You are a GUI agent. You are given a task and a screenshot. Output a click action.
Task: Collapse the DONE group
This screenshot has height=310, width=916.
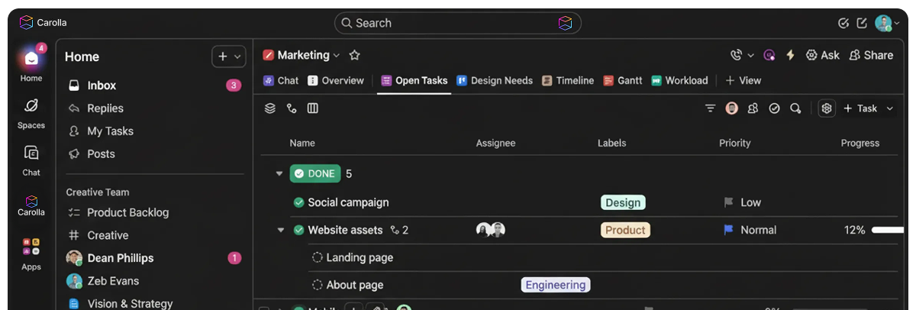279,174
